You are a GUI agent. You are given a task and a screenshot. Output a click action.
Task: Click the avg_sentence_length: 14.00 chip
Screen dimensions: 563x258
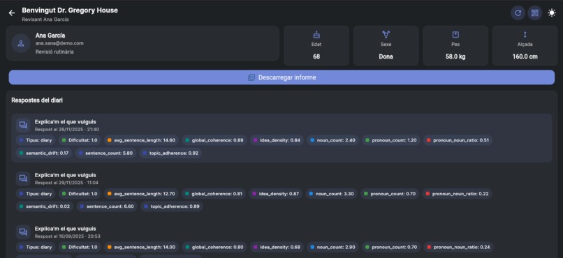[142, 247]
